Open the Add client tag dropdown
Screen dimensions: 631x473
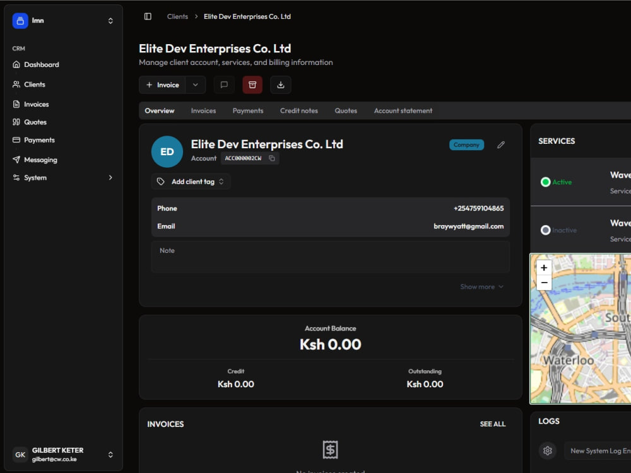tap(191, 182)
